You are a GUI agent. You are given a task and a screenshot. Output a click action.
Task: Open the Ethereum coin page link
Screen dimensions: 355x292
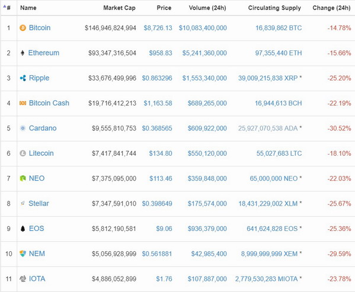44,53
